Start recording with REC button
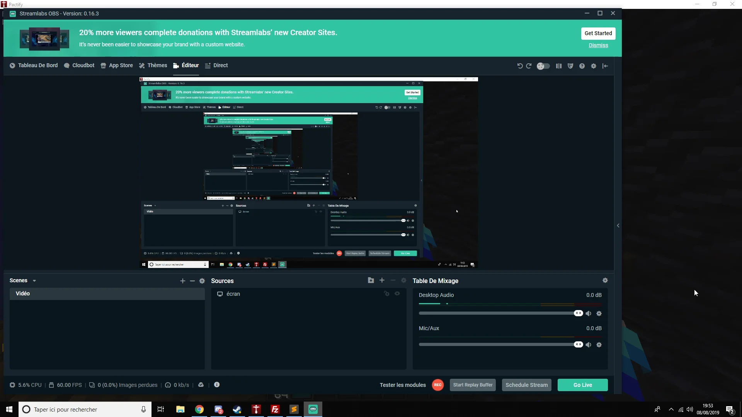 pyautogui.click(x=438, y=385)
